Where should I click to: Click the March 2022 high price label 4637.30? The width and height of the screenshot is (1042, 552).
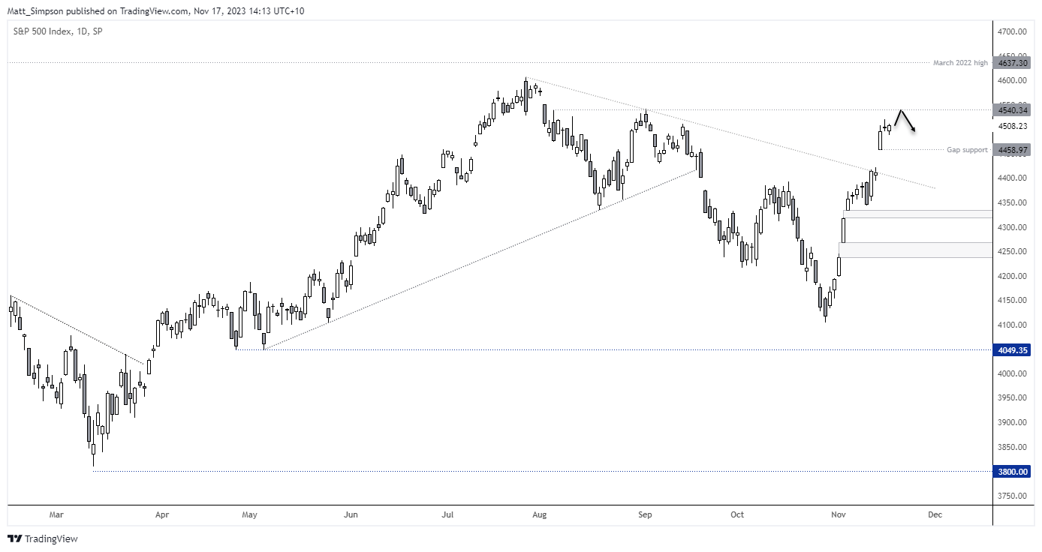1012,62
